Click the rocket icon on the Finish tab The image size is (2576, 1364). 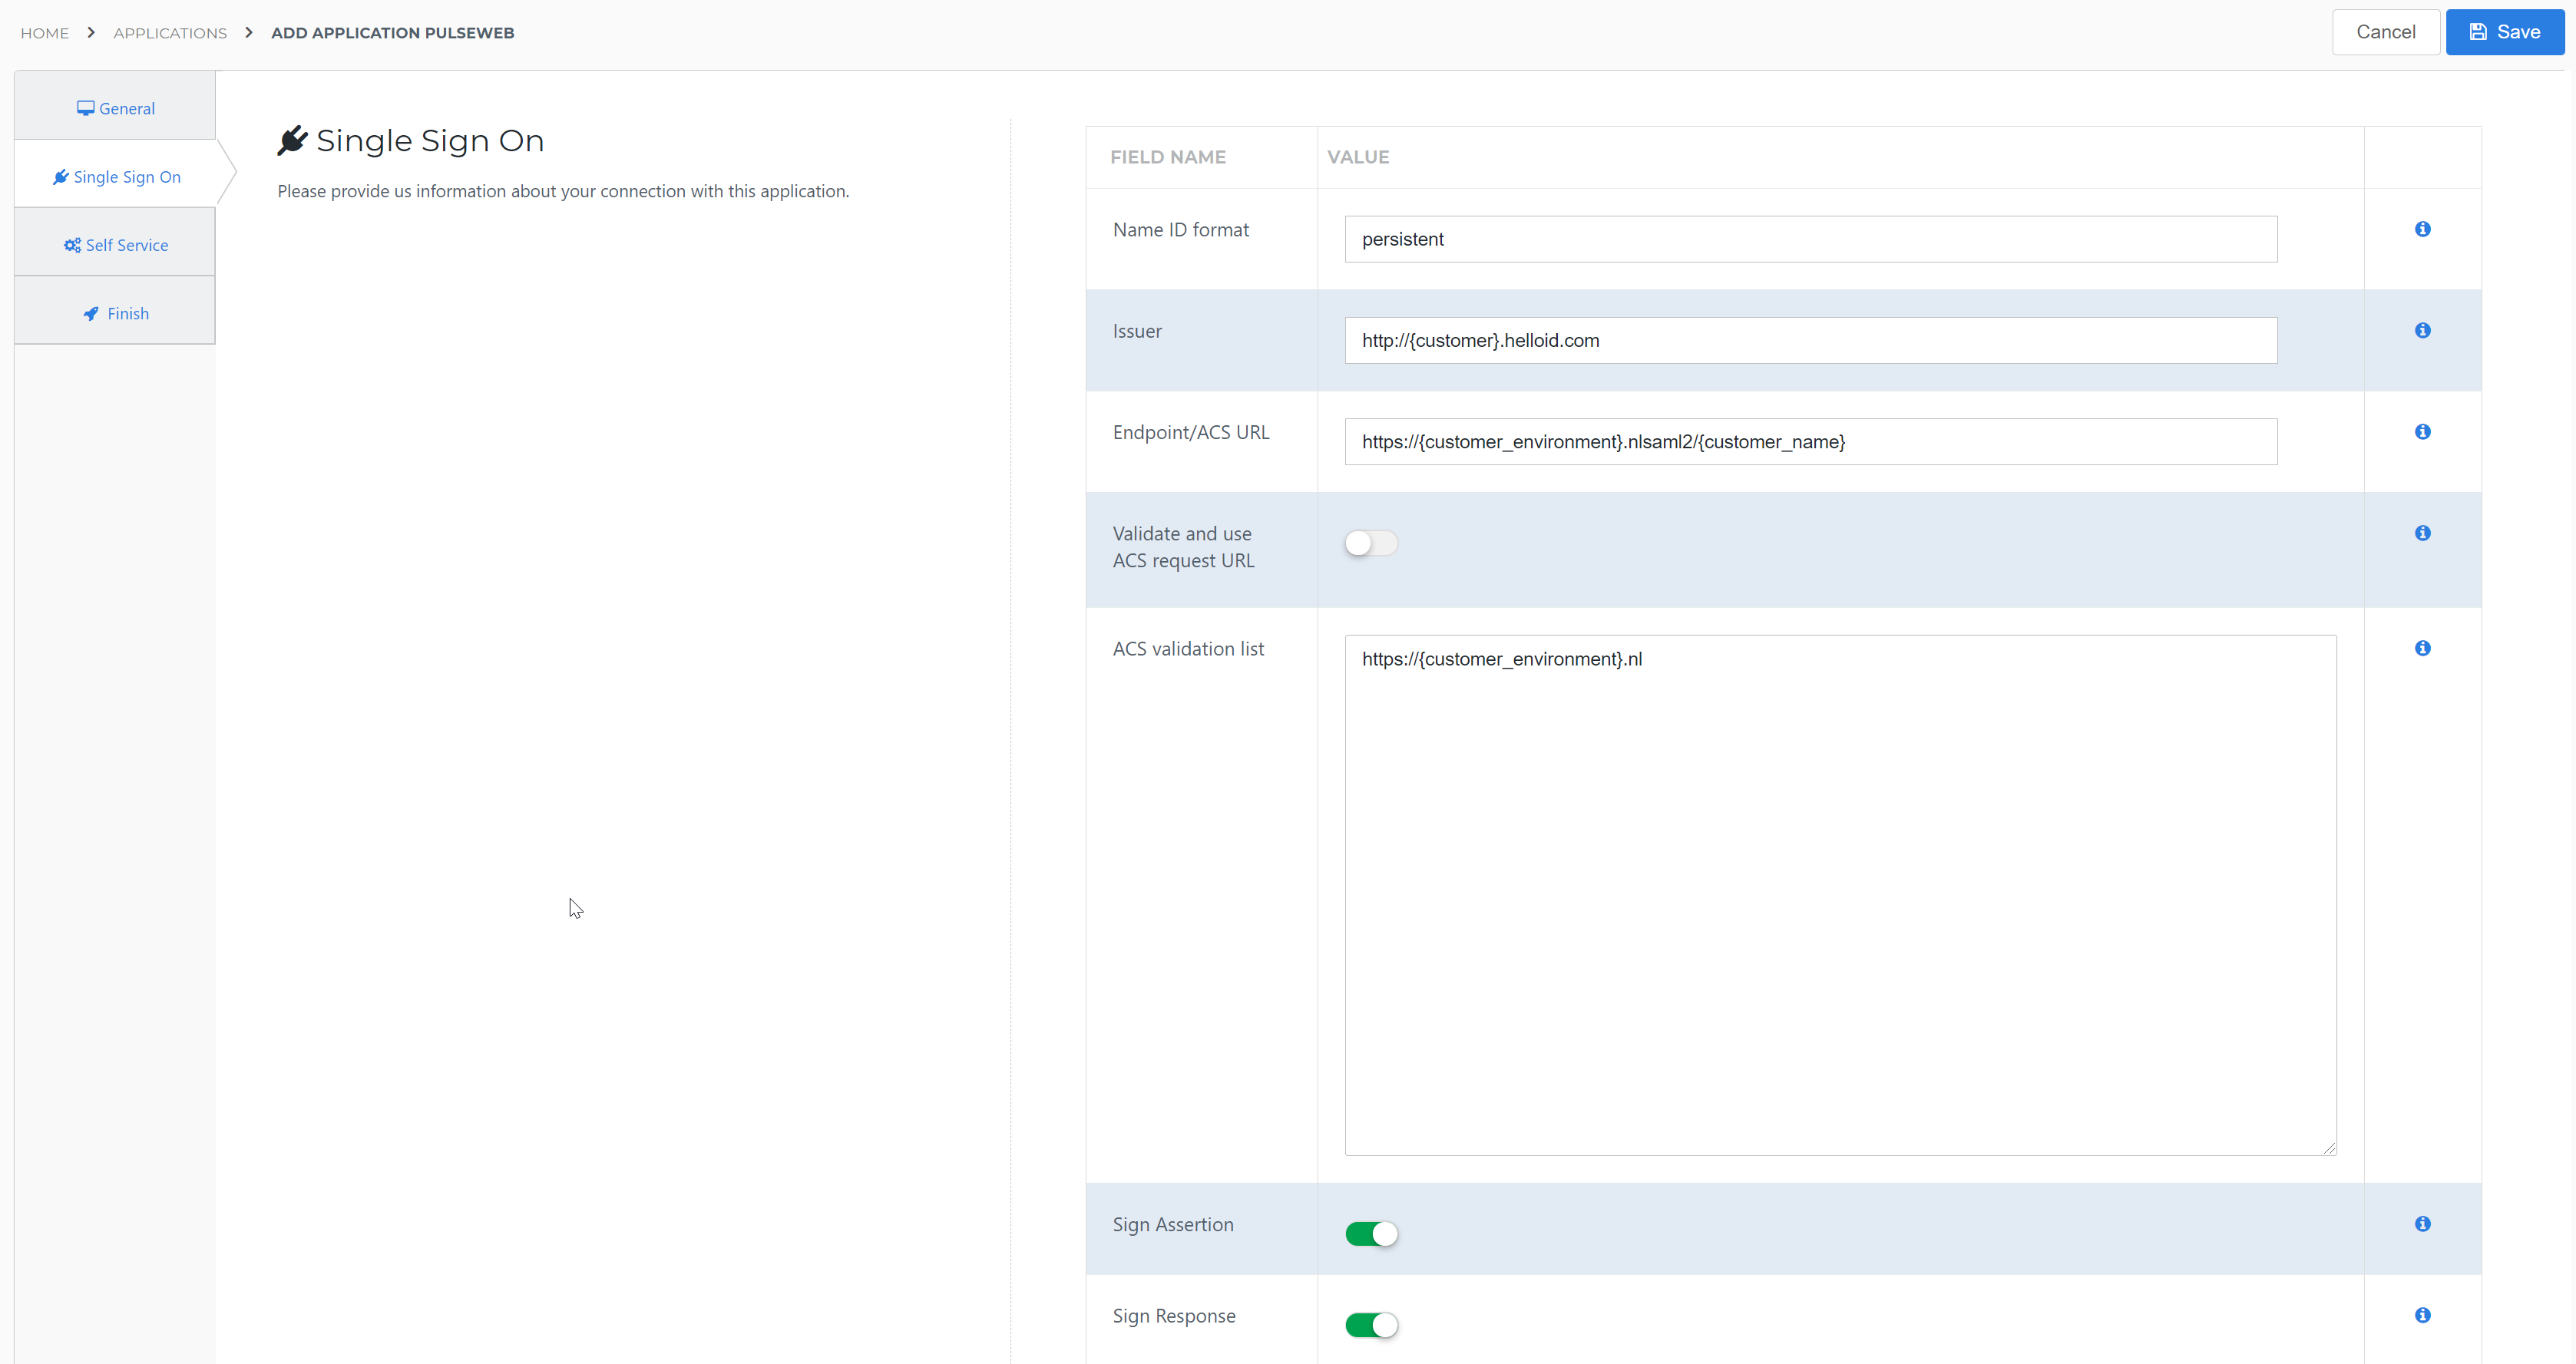(x=91, y=314)
